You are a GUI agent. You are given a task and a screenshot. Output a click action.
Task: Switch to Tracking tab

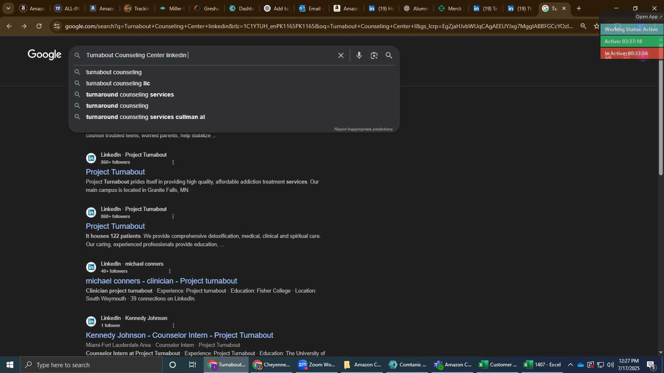(137, 8)
